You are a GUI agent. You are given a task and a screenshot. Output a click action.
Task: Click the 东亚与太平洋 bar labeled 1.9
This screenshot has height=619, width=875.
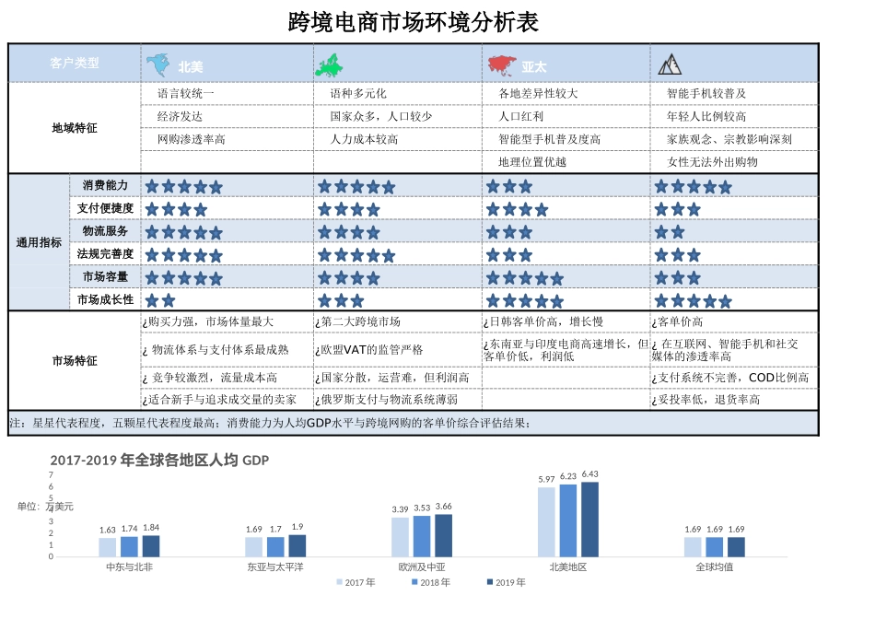tap(297, 546)
